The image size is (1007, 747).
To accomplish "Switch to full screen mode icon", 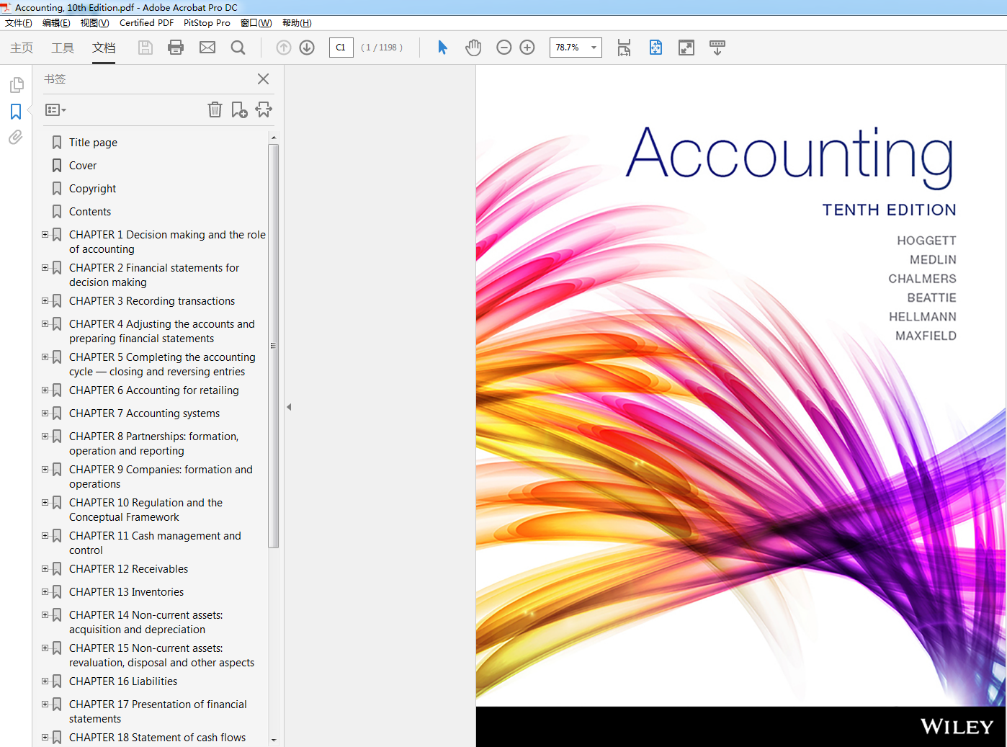I will (x=686, y=48).
